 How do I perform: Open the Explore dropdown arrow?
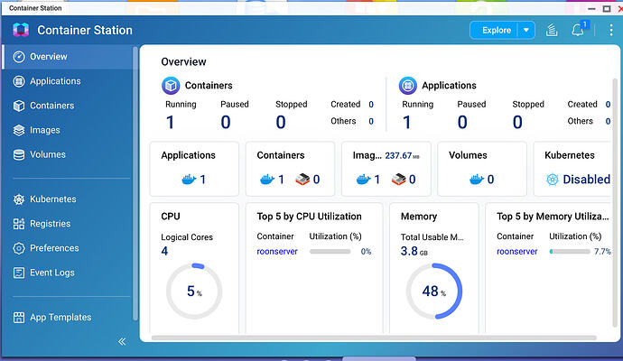(526, 30)
